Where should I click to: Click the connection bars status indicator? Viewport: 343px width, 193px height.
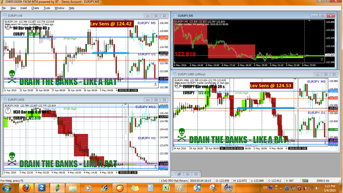coord(305,181)
